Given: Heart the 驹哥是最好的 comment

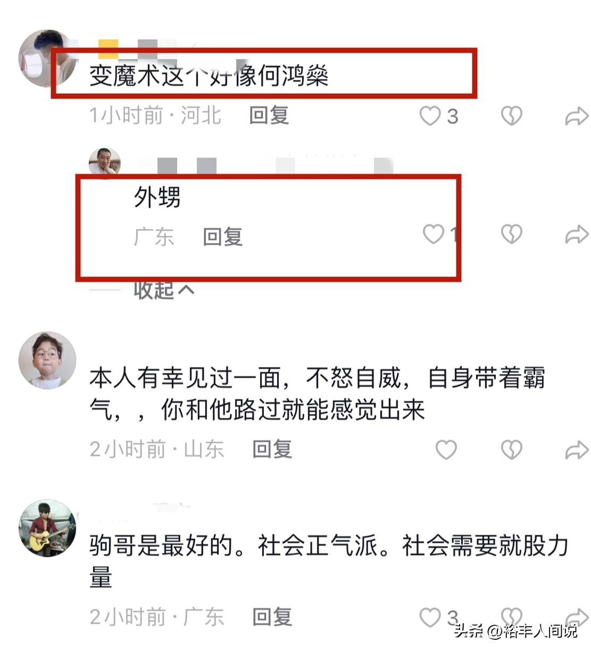Looking at the screenshot, I should point(430,617).
